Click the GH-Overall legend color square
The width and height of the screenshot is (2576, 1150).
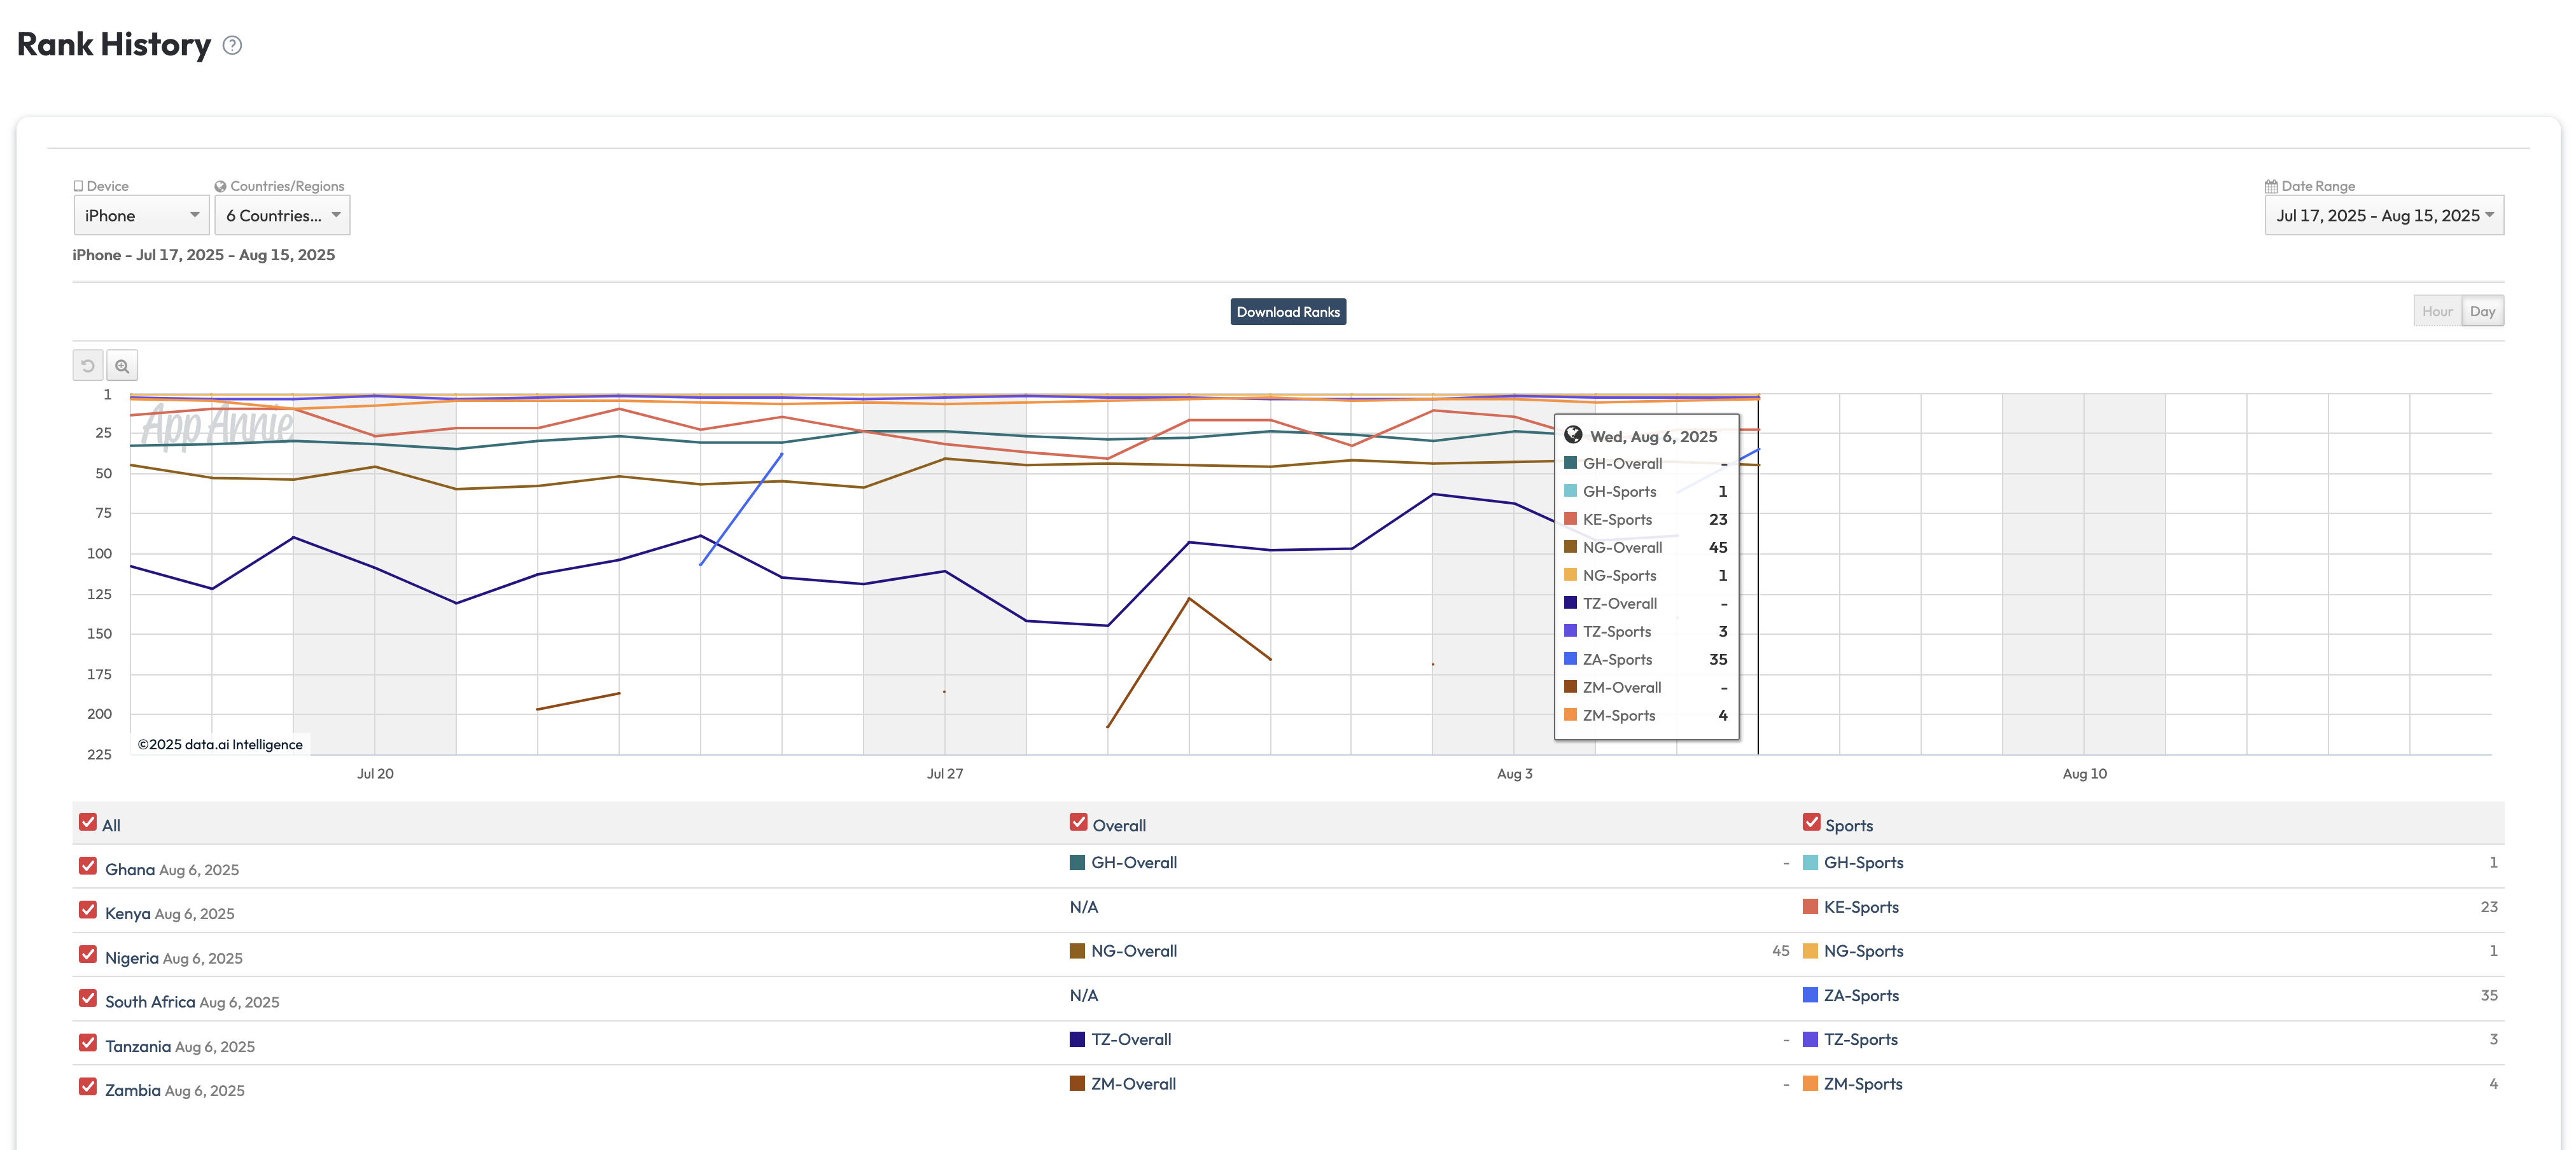tap(1077, 862)
